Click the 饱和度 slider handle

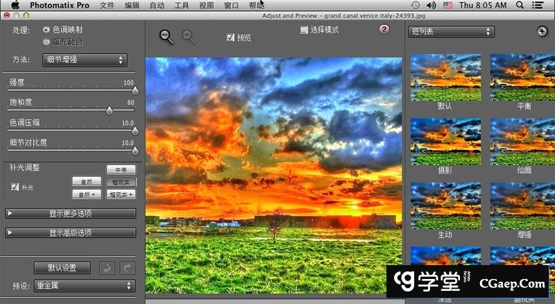tap(109, 110)
